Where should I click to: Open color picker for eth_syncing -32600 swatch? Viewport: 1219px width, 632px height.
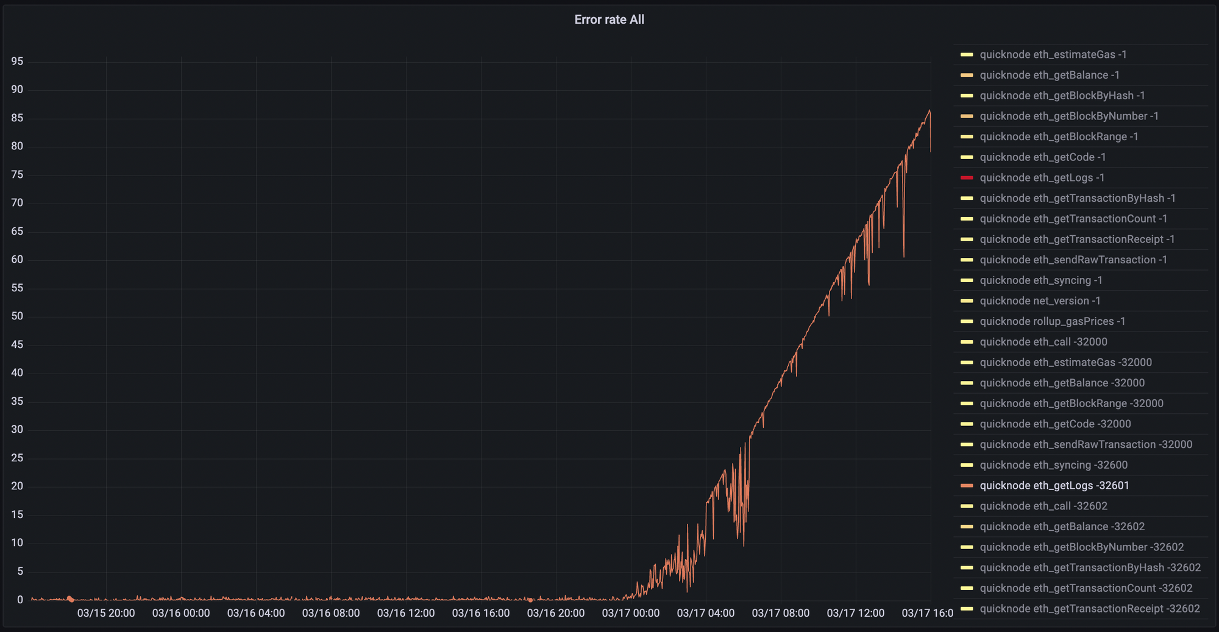pos(967,465)
